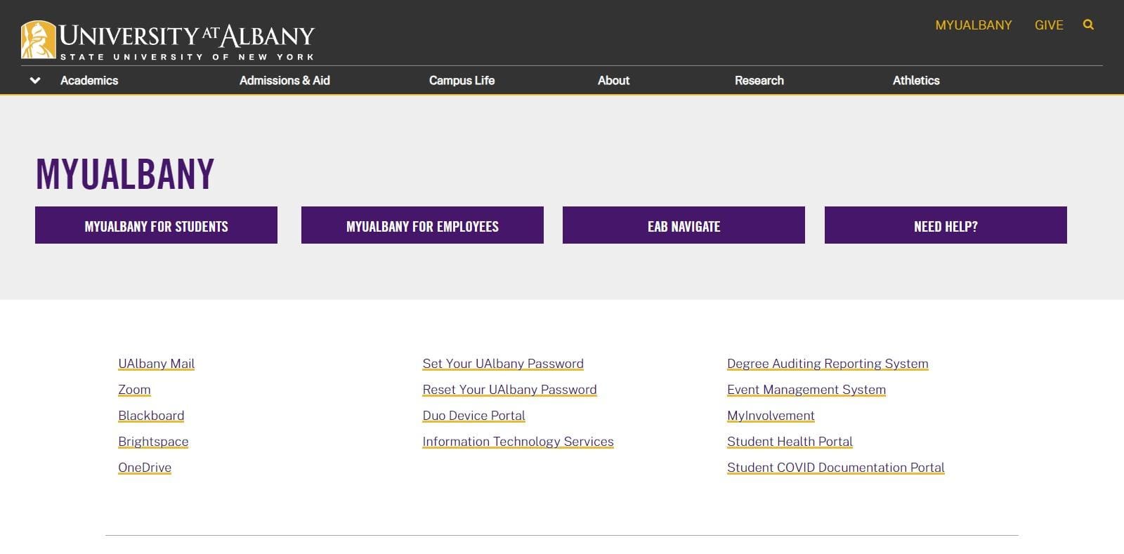The image size is (1124, 554).
Task: Click Reset Your UAlbany Password
Action: click(509, 390)
